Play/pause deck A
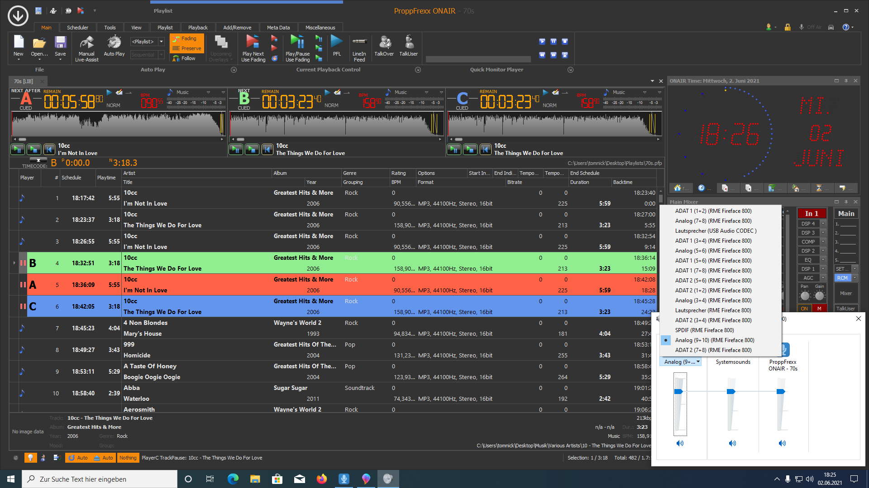 pos(17,149)
